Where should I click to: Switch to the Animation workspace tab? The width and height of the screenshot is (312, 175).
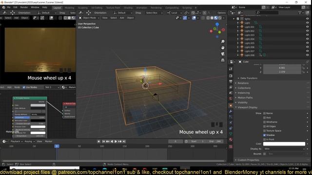click(x=141, y=8)
